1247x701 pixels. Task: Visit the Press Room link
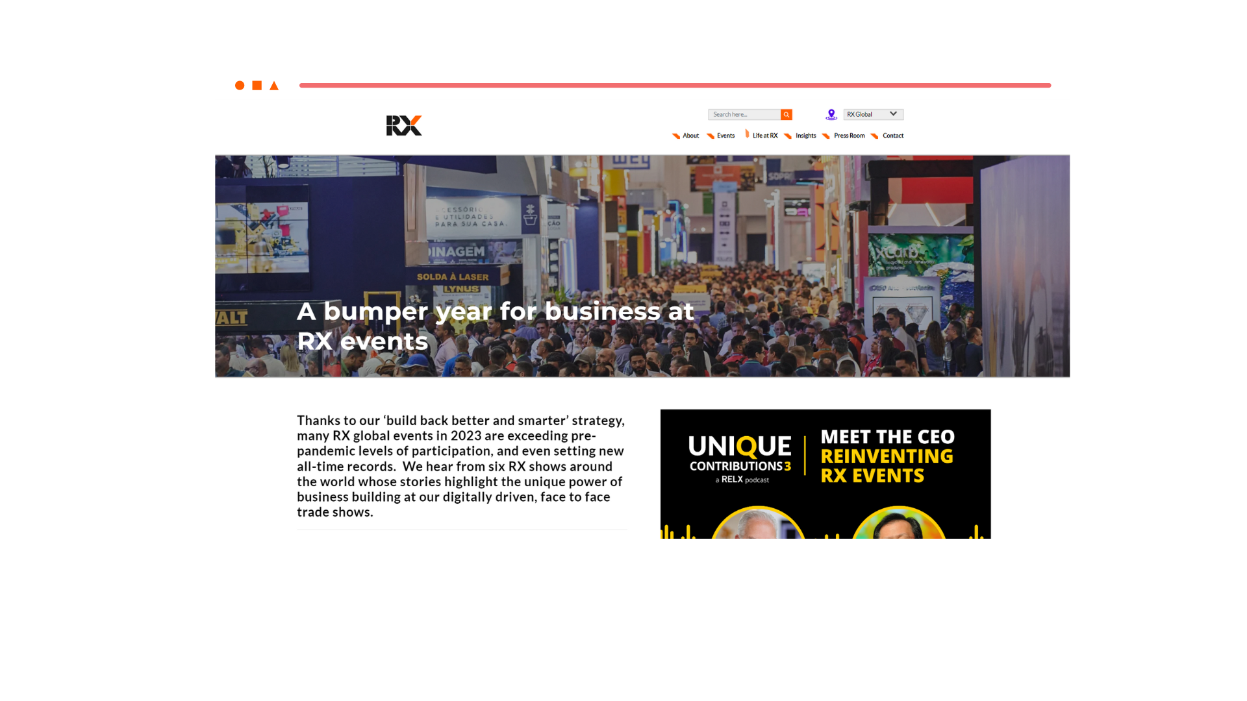(850, 136)
